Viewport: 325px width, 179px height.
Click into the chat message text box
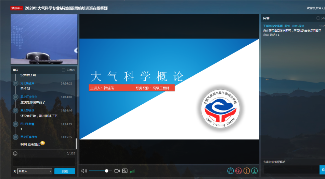click(x=44, y=162)
